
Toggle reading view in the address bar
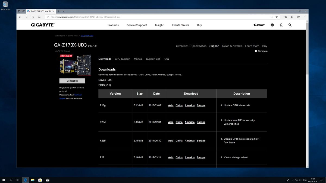pos(271,17)
